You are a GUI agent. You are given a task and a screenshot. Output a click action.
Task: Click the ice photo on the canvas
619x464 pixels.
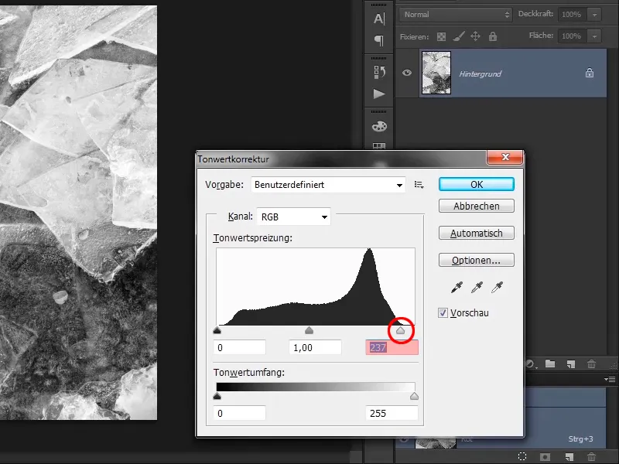tap(79, 213)
